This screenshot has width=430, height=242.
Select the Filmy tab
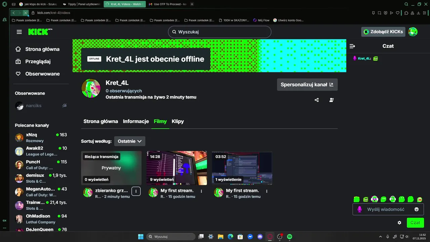[x=160, y=121]
